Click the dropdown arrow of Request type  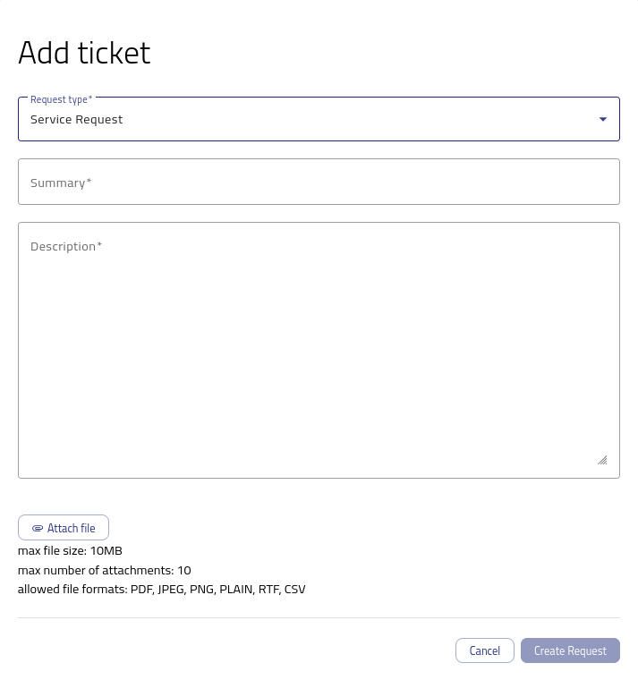point(603,119)
